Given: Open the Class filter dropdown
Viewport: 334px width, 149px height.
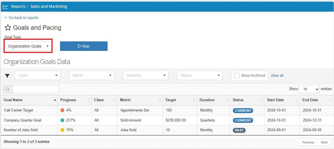Looking at the screenshot, I should click(38, 75).
